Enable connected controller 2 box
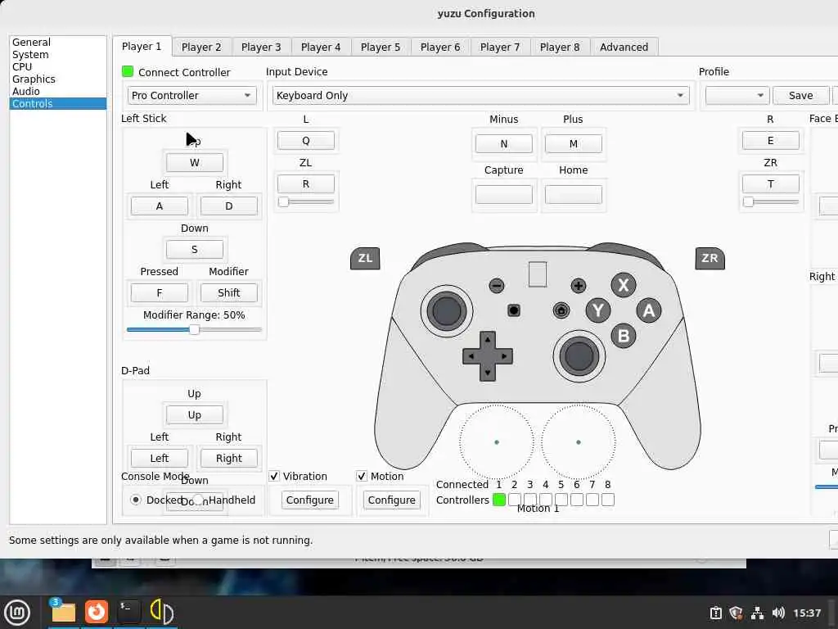The width and height of the screenshot is (838, 629). [x=515, y=500]
